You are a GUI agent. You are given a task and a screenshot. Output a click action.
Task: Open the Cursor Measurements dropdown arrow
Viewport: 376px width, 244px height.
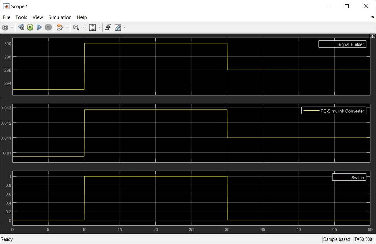[x=124, y=27]
